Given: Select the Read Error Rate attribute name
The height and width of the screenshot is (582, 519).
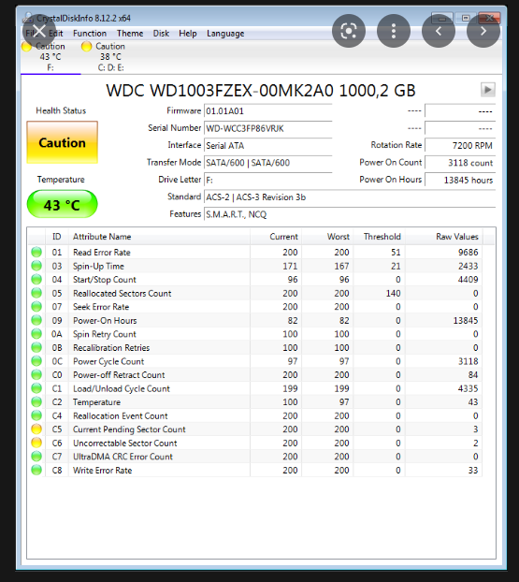Looking at the screenshot, I should click(102, 253).
